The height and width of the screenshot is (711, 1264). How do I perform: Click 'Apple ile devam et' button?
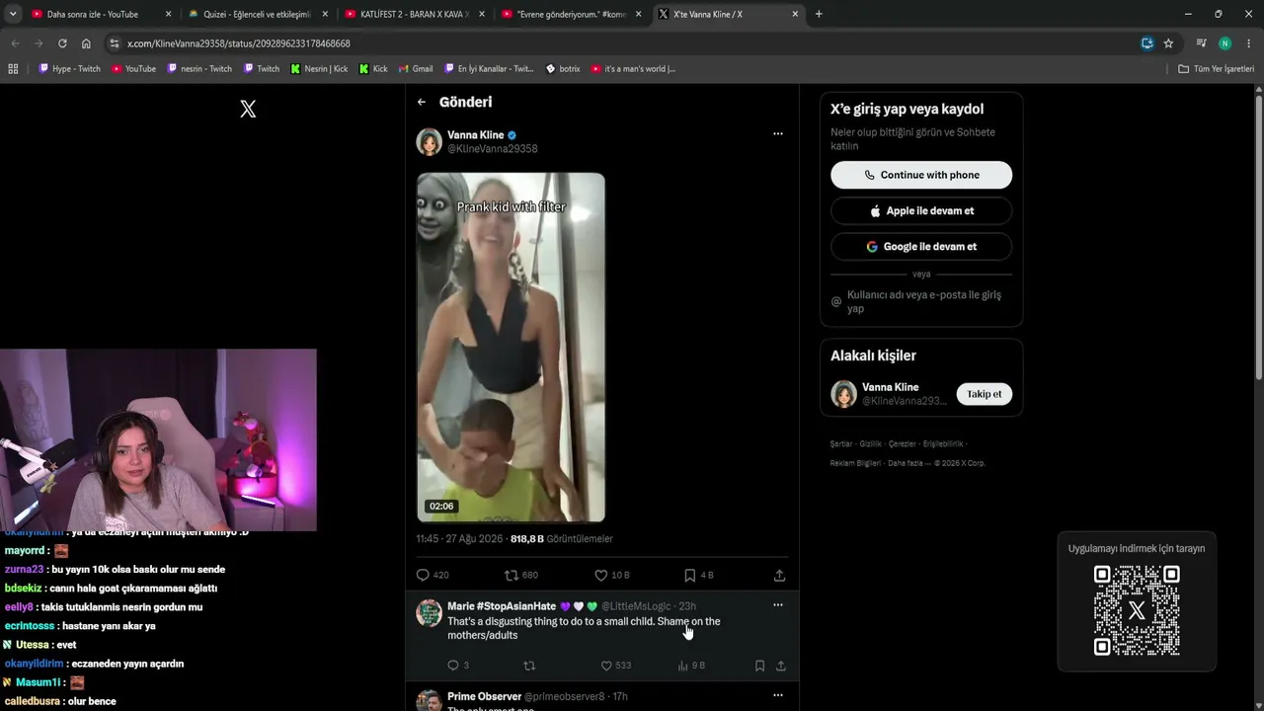[921, 210]
